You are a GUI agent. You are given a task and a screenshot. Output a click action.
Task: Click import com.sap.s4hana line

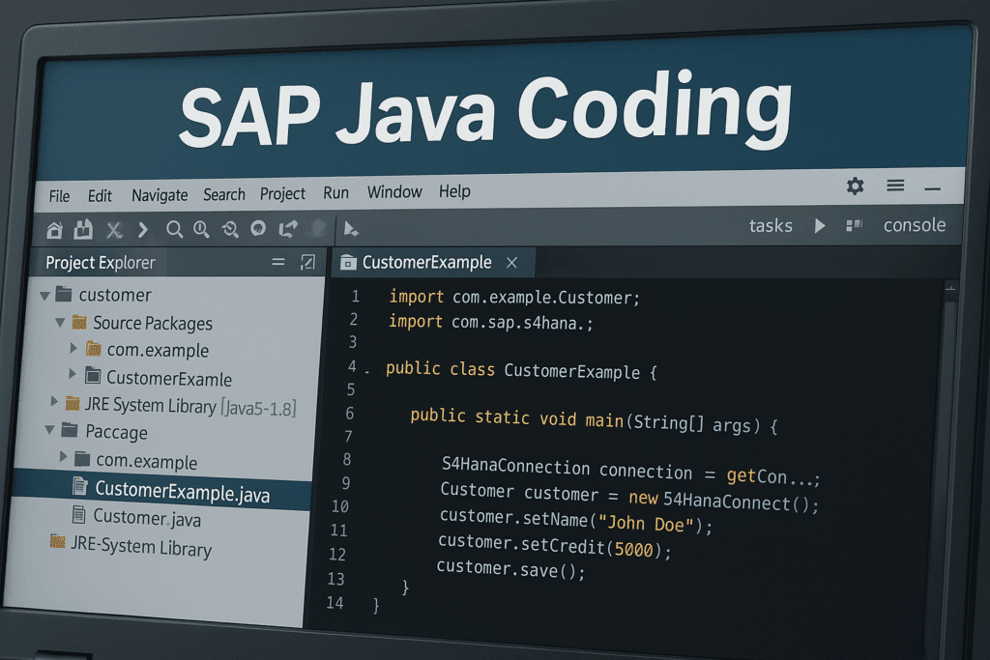coord(490,323)
